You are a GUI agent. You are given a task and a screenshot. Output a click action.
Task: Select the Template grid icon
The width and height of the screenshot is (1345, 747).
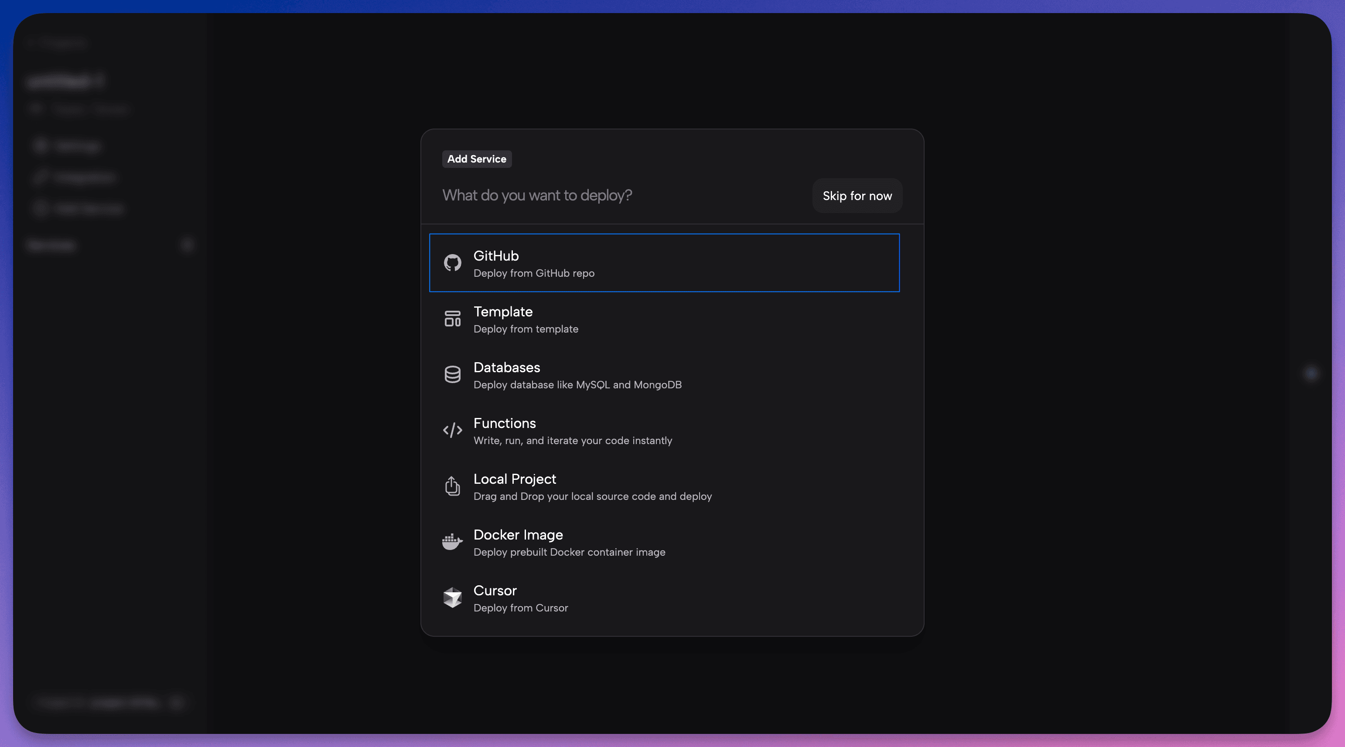click(452, 318)
